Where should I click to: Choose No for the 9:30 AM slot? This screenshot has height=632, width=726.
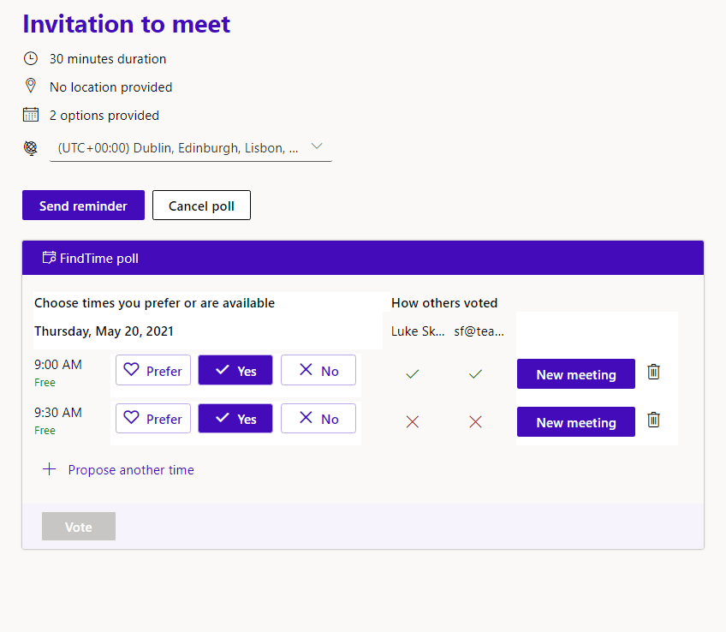point(318,419)
